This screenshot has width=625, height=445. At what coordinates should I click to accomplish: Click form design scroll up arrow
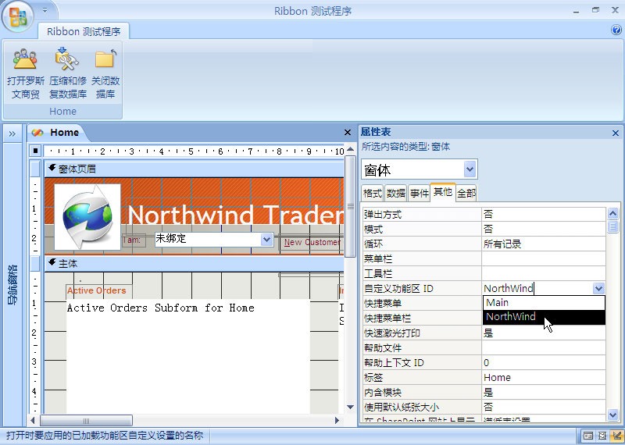pos(350,149)
